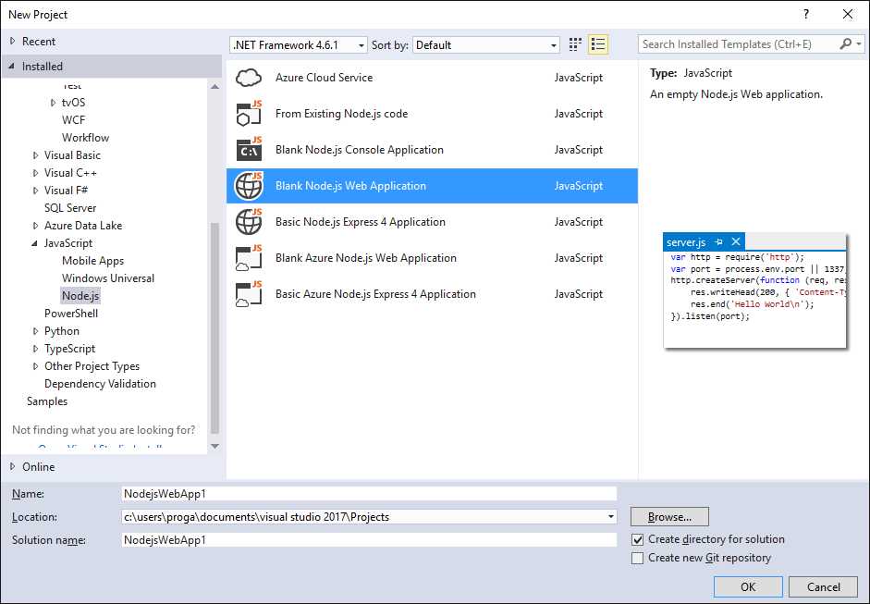Click the project Name input field
This screenshot has width=870, height=604.
[369, 494]
